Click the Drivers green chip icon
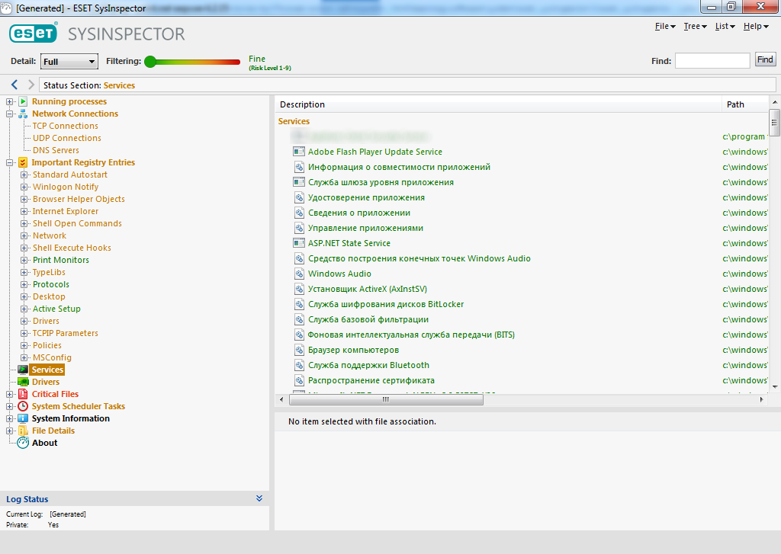 tap(23, 382)
